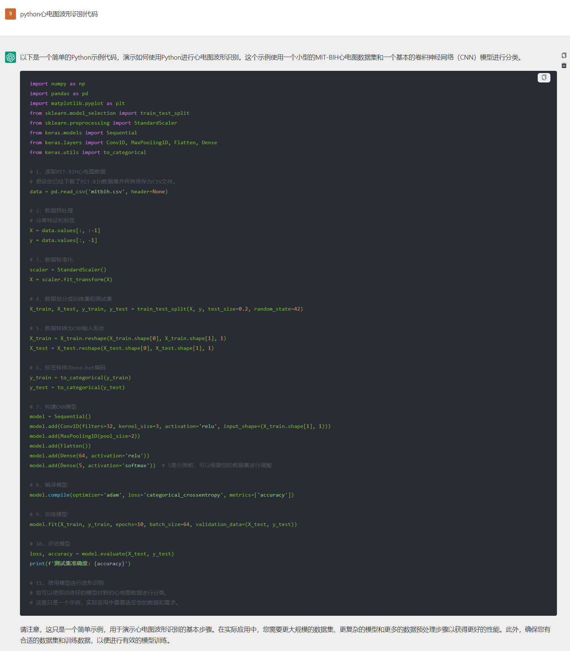Click the comment '# 7. 构建CNN模型'
This screenshot has width=570, height=651.
pyautogui.click(x=53, y=407)
